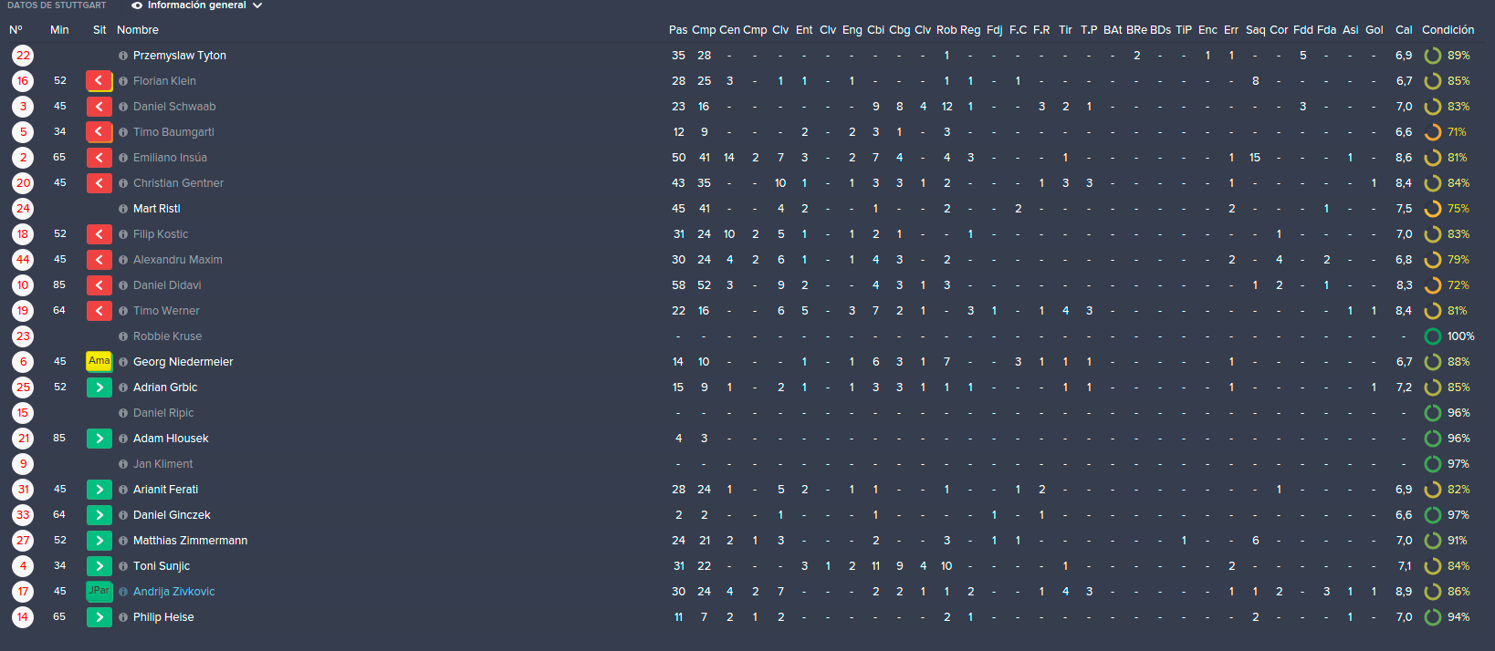Expand view selector chevron arrow at top

click(257, 5)
